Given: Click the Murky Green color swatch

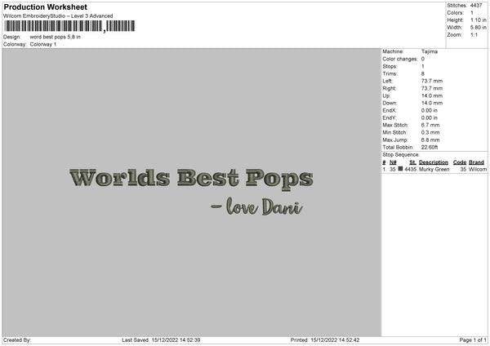Looking at the screenshot, I should pos(400,169).
